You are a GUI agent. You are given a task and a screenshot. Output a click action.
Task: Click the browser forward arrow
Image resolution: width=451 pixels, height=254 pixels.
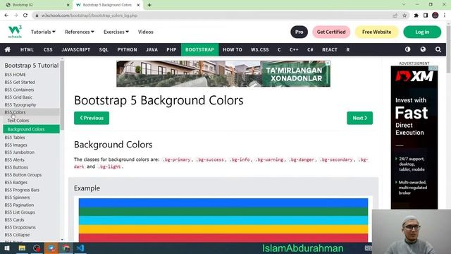16,16
